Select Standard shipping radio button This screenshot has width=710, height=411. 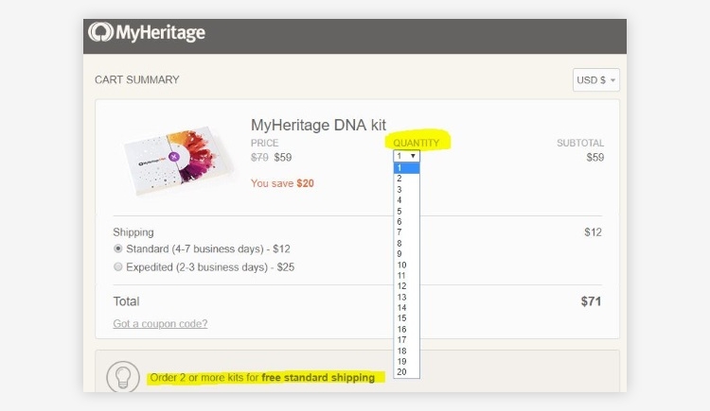pyautogui.click(x=118, y=248)
